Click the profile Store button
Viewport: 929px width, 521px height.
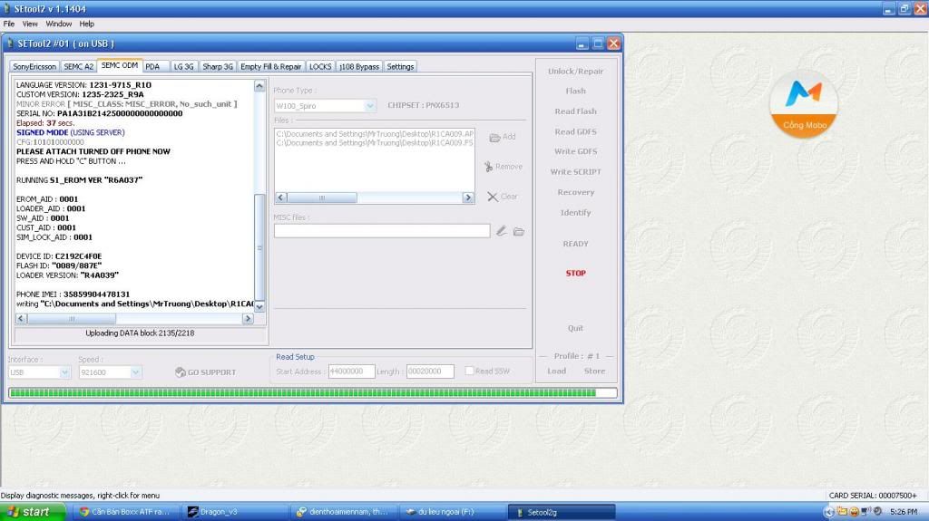(x=594, y=371)
